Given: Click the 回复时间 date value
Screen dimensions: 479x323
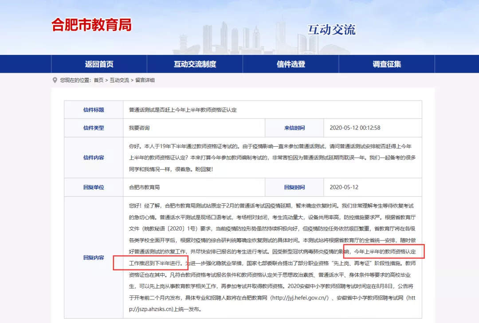Looking at the screenshot, I should point(344,187).
